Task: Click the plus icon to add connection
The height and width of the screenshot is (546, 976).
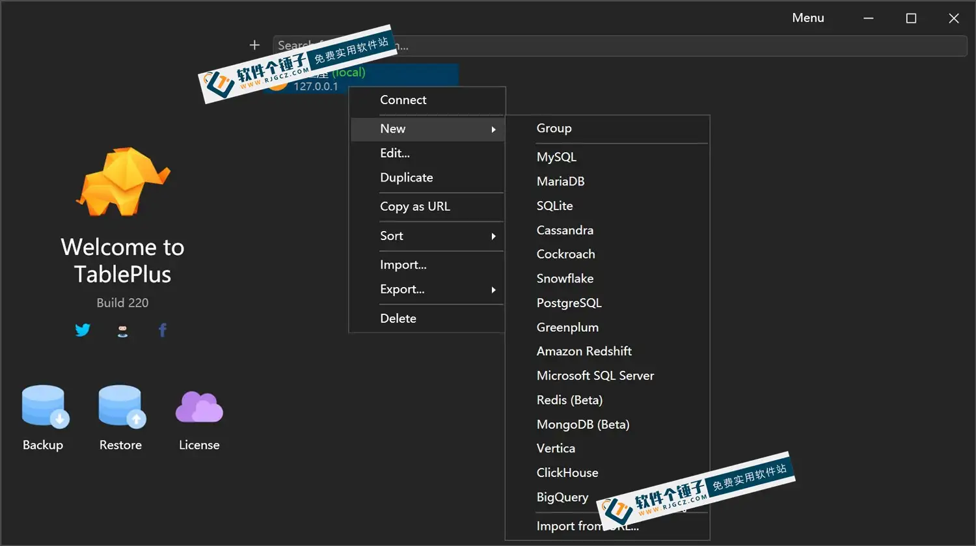Action: (254, 45)
